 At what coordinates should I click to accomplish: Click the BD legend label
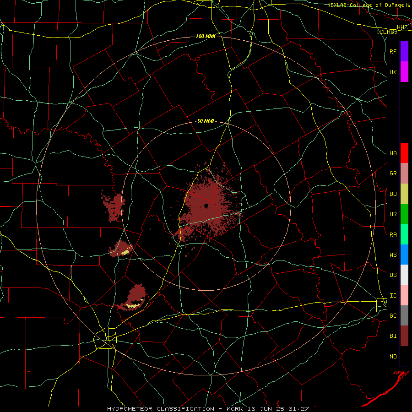click(x=393, y=194)
